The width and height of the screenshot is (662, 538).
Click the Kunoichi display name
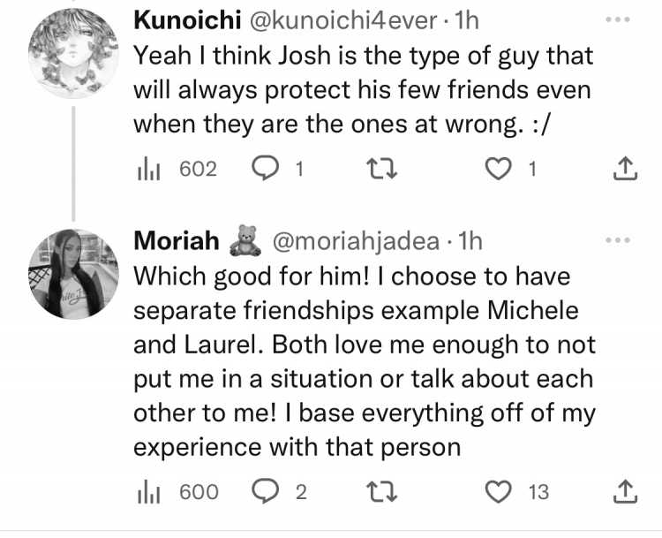click(187, 19)
